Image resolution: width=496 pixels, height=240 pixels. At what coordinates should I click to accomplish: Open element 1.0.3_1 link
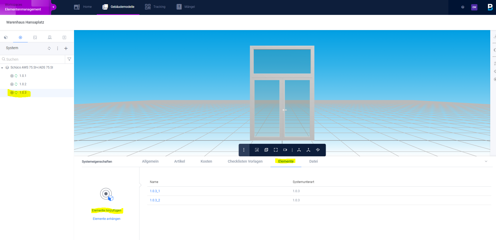point(155,191)
